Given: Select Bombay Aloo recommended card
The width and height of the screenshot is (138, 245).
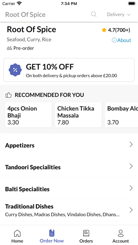Looking at the screenshot, I should tap(121, 115).
